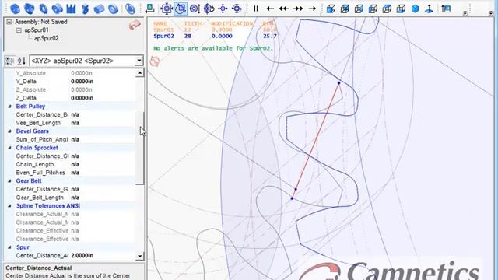Screen dimensions: 498x280
Task: Choose the blue ring component icon
Action: point(113,9)
